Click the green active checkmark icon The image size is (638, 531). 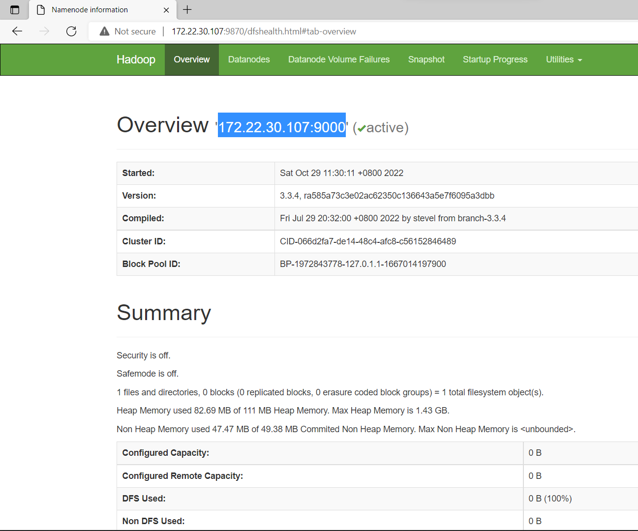361,127
